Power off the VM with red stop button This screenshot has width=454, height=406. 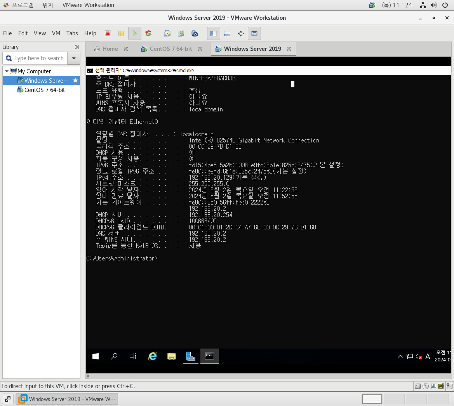[x=108, y=33]
